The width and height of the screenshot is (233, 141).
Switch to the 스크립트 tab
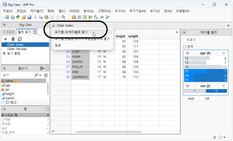8,32
